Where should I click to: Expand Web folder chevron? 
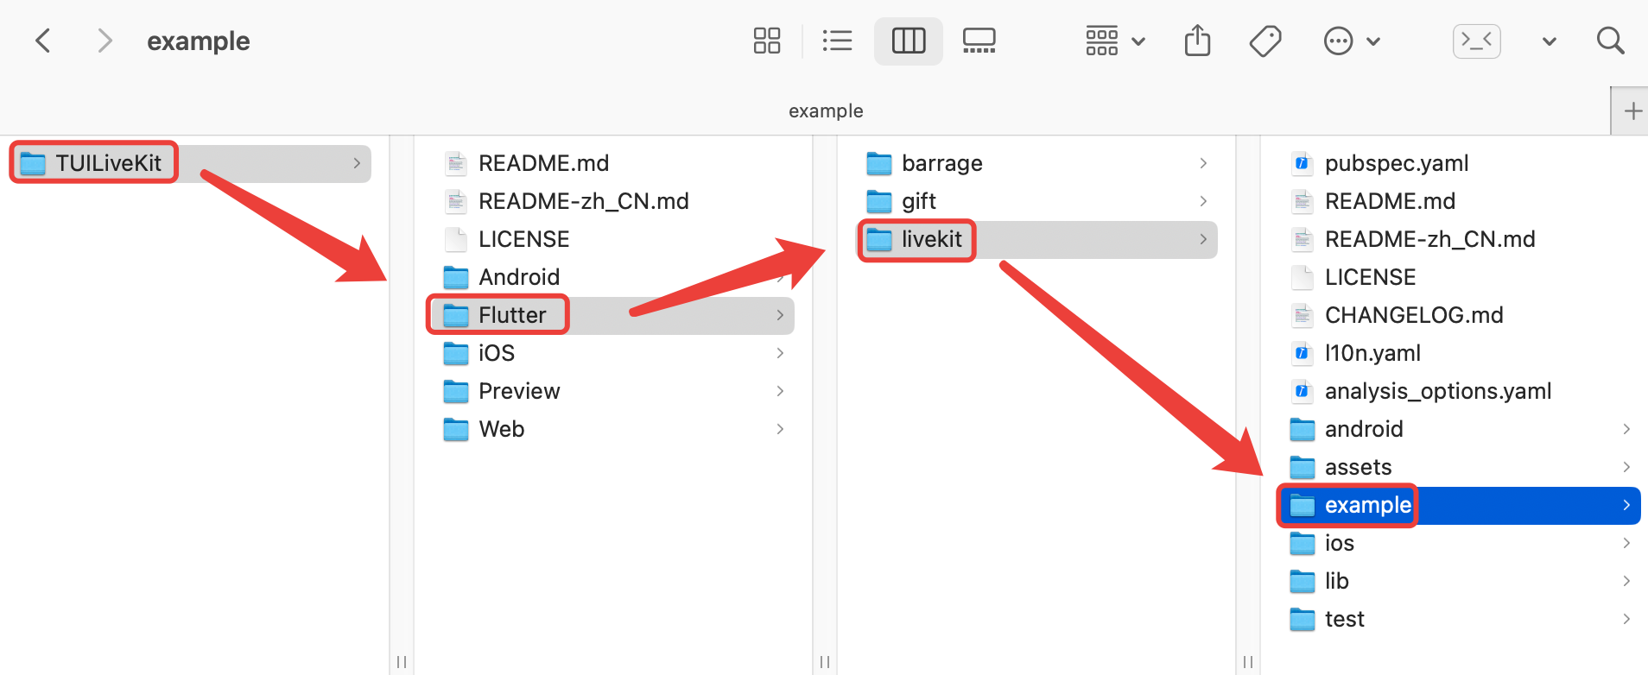[x=780, y=429]
